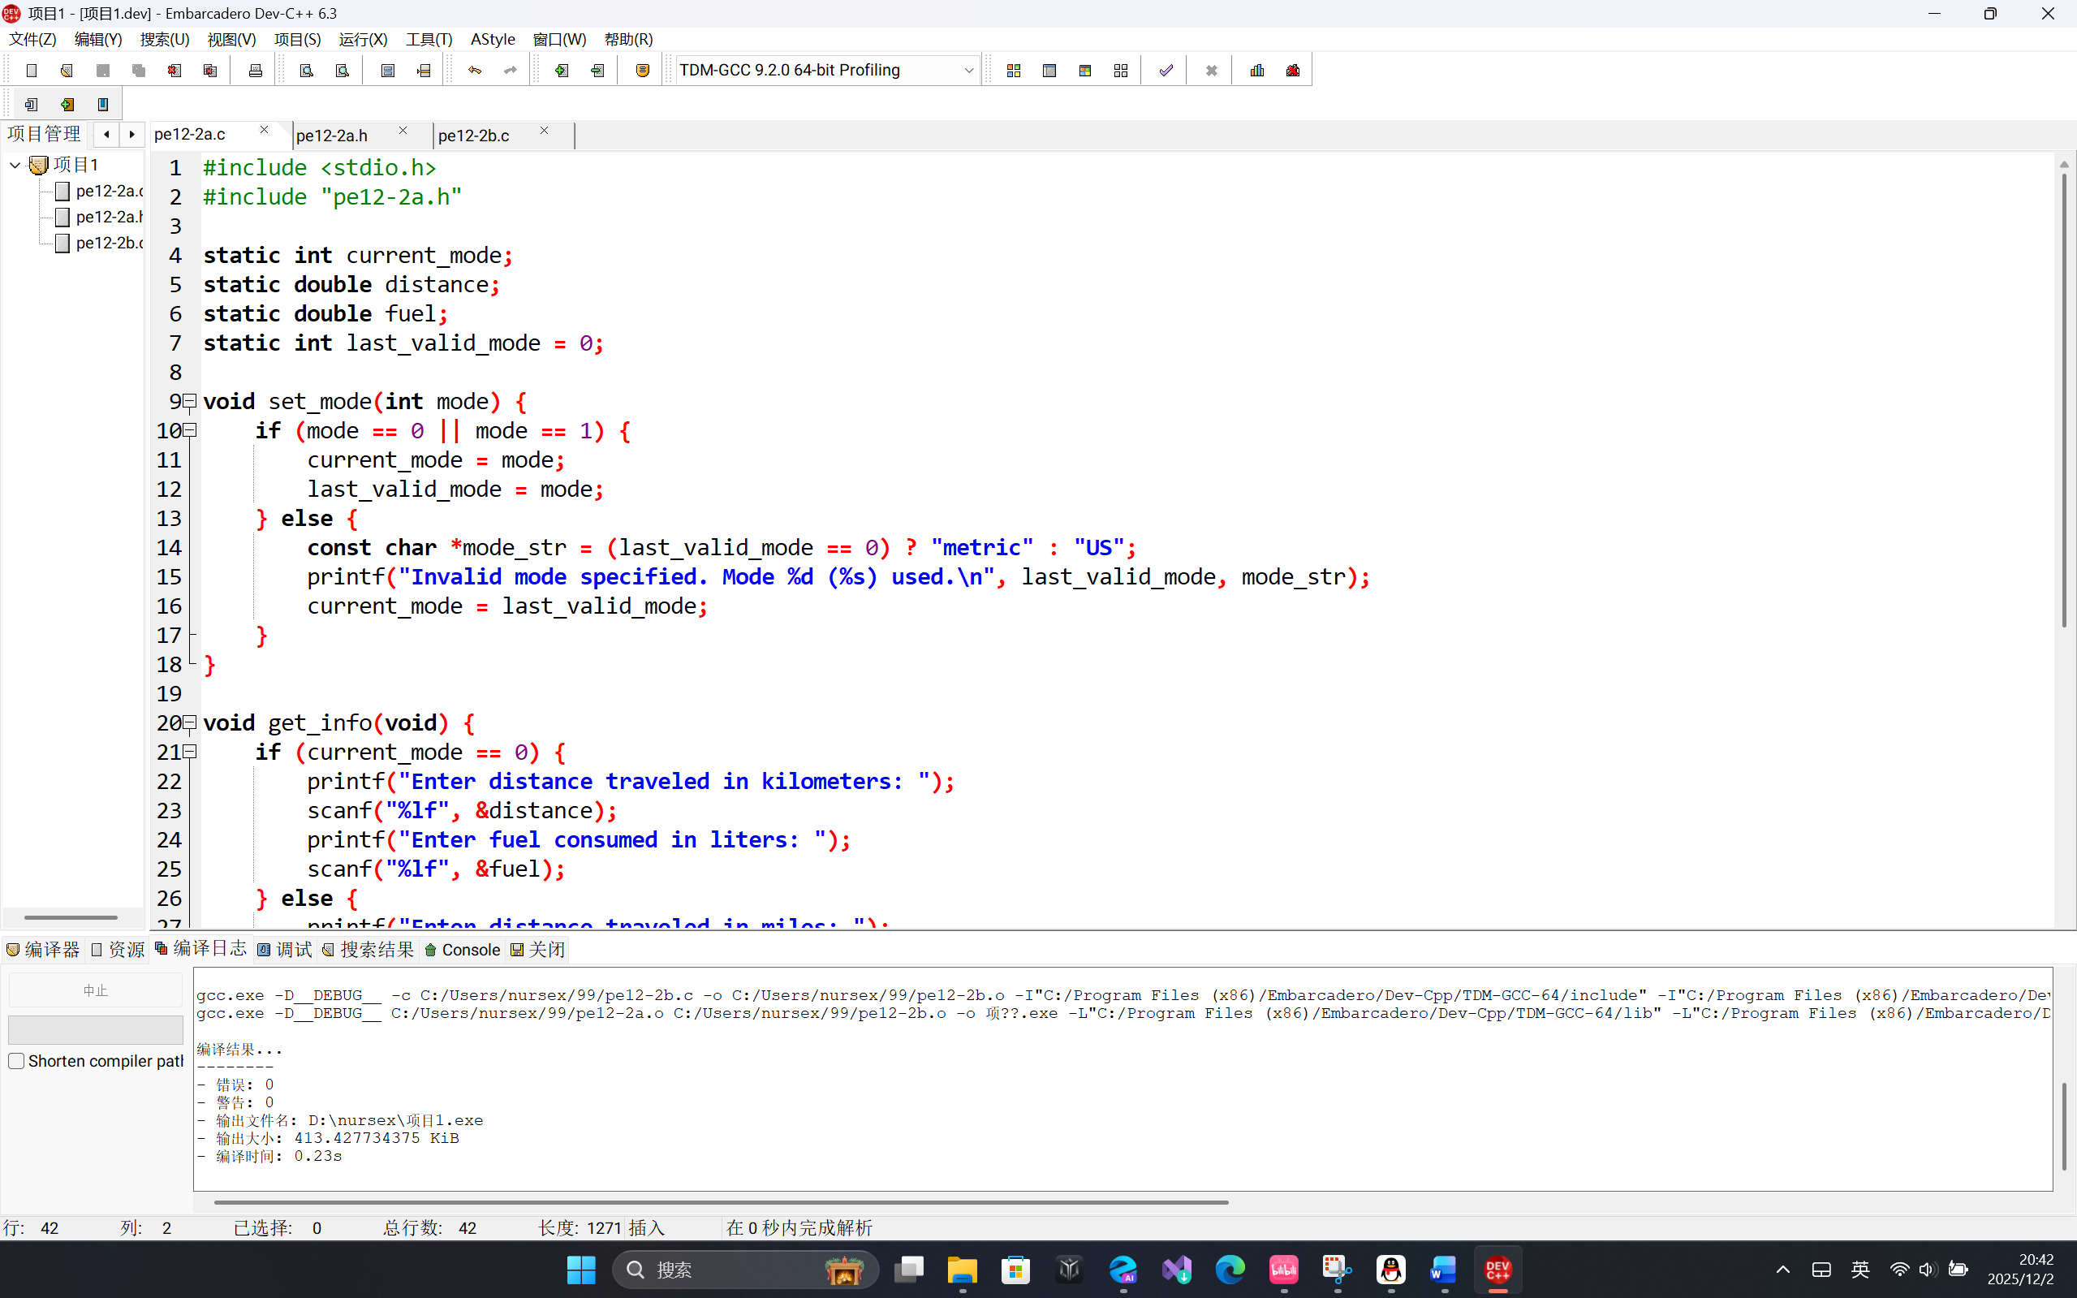2077x1298 pixels.
Task: Collapse the 项目1 project tree node
Action: pyautogui.click(x=15, y=165)
